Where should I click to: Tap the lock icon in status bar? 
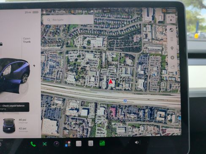pos(44,12)
